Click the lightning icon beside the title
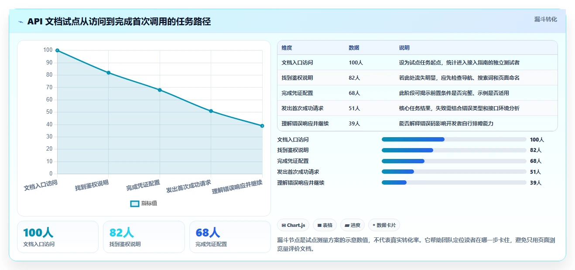This screenshot has height=270, width=575. pyautogui.click(x=21, y=22)
